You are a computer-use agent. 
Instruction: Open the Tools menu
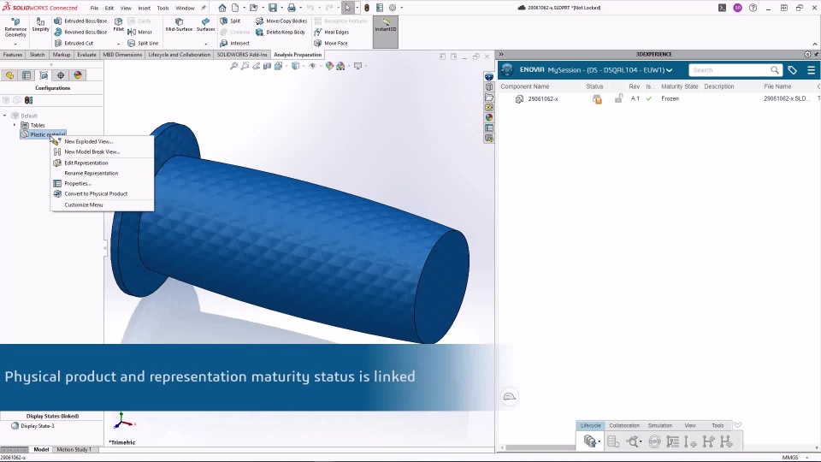[x=162, y=8]
